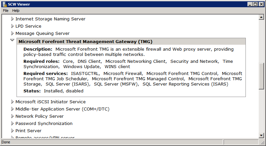Click the Print Server label

[28, 131]
